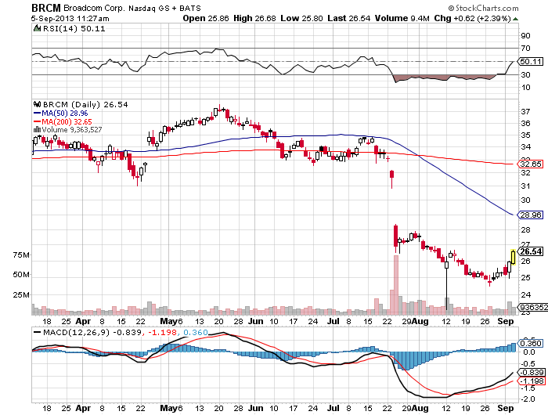
Task: Click the 10 level on RSI axis
Action: point(525,88)
